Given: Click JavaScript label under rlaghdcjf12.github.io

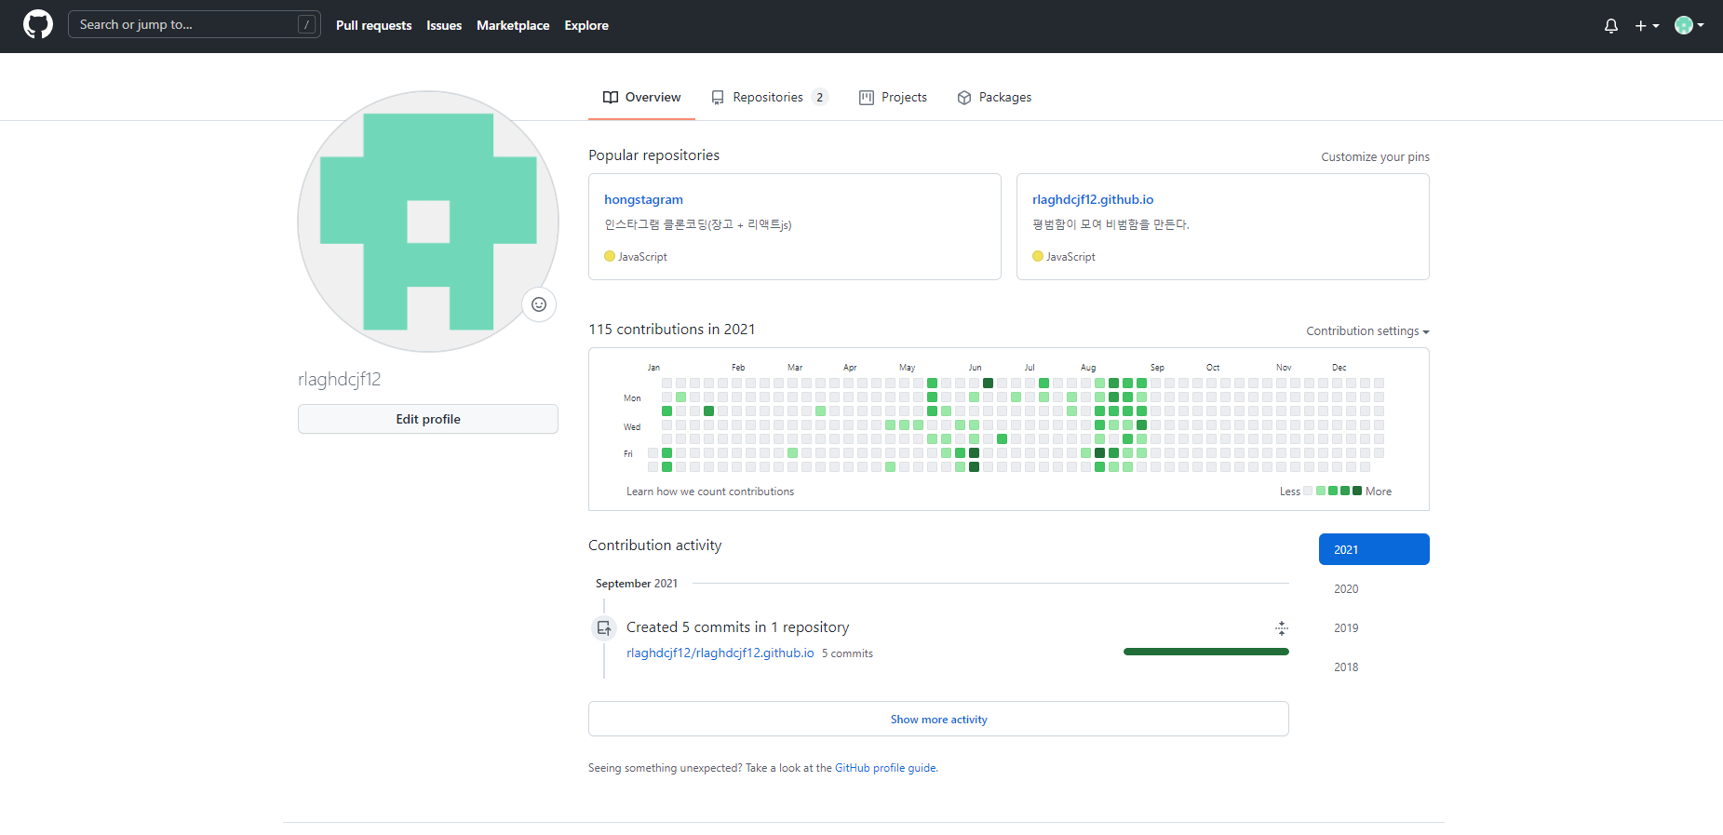Looking at the screenshot, I should click(1070, 257).
